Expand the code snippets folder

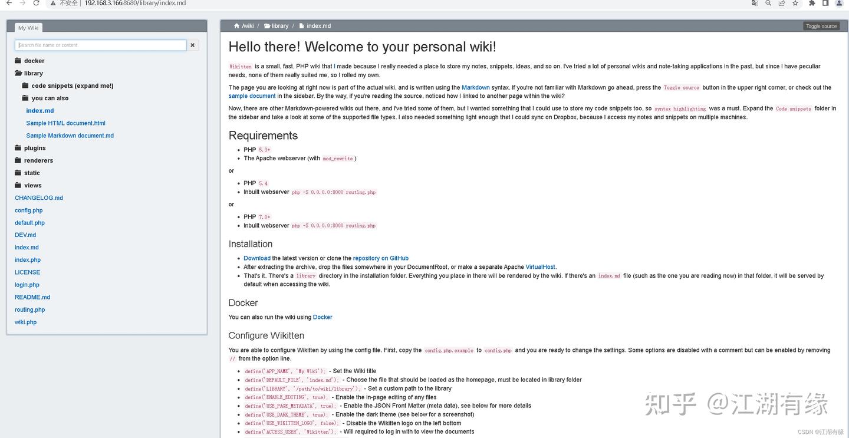(x=71, y=85)
